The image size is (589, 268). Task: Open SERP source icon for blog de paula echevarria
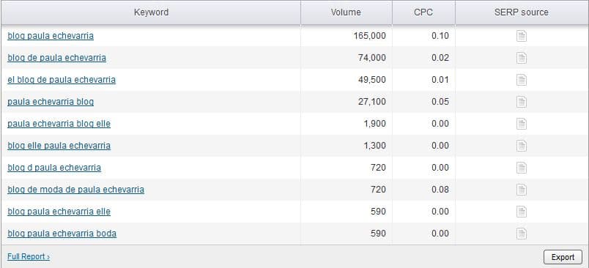click(522, 58)
